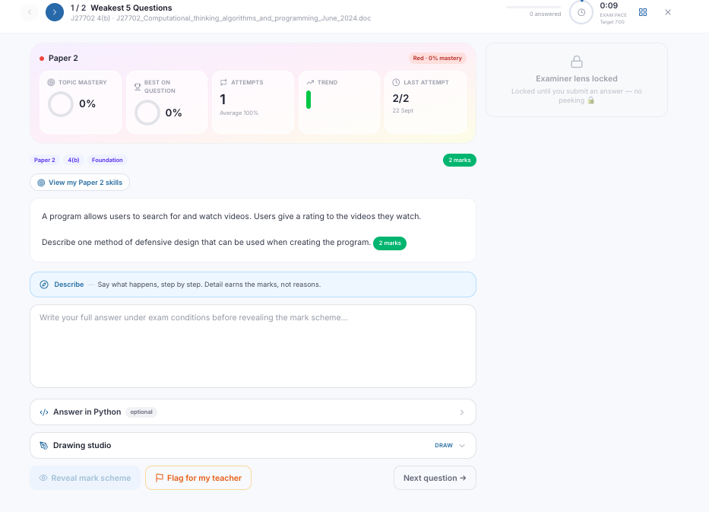Click the DRAW label in Drawing studio
This screenshot has height=512, width=709.
point(444,446)
